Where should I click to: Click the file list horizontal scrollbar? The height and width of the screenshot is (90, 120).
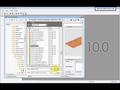pos(43,65)
